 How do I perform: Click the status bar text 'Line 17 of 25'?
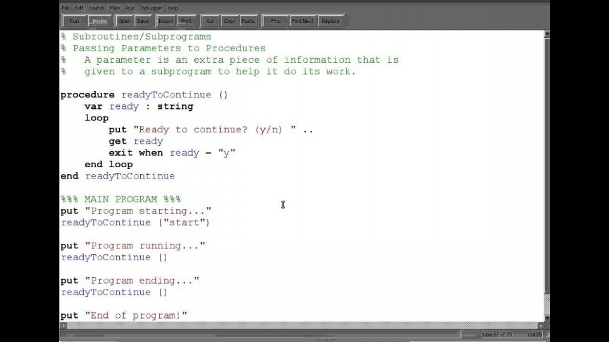pyautogui.click(x=497, y=334)
